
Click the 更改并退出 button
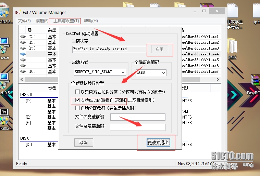[x=158, y=143]
